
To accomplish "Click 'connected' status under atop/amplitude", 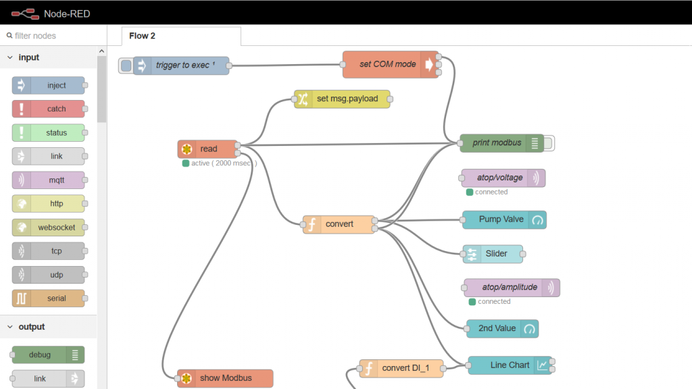I will tap(494, 302).
